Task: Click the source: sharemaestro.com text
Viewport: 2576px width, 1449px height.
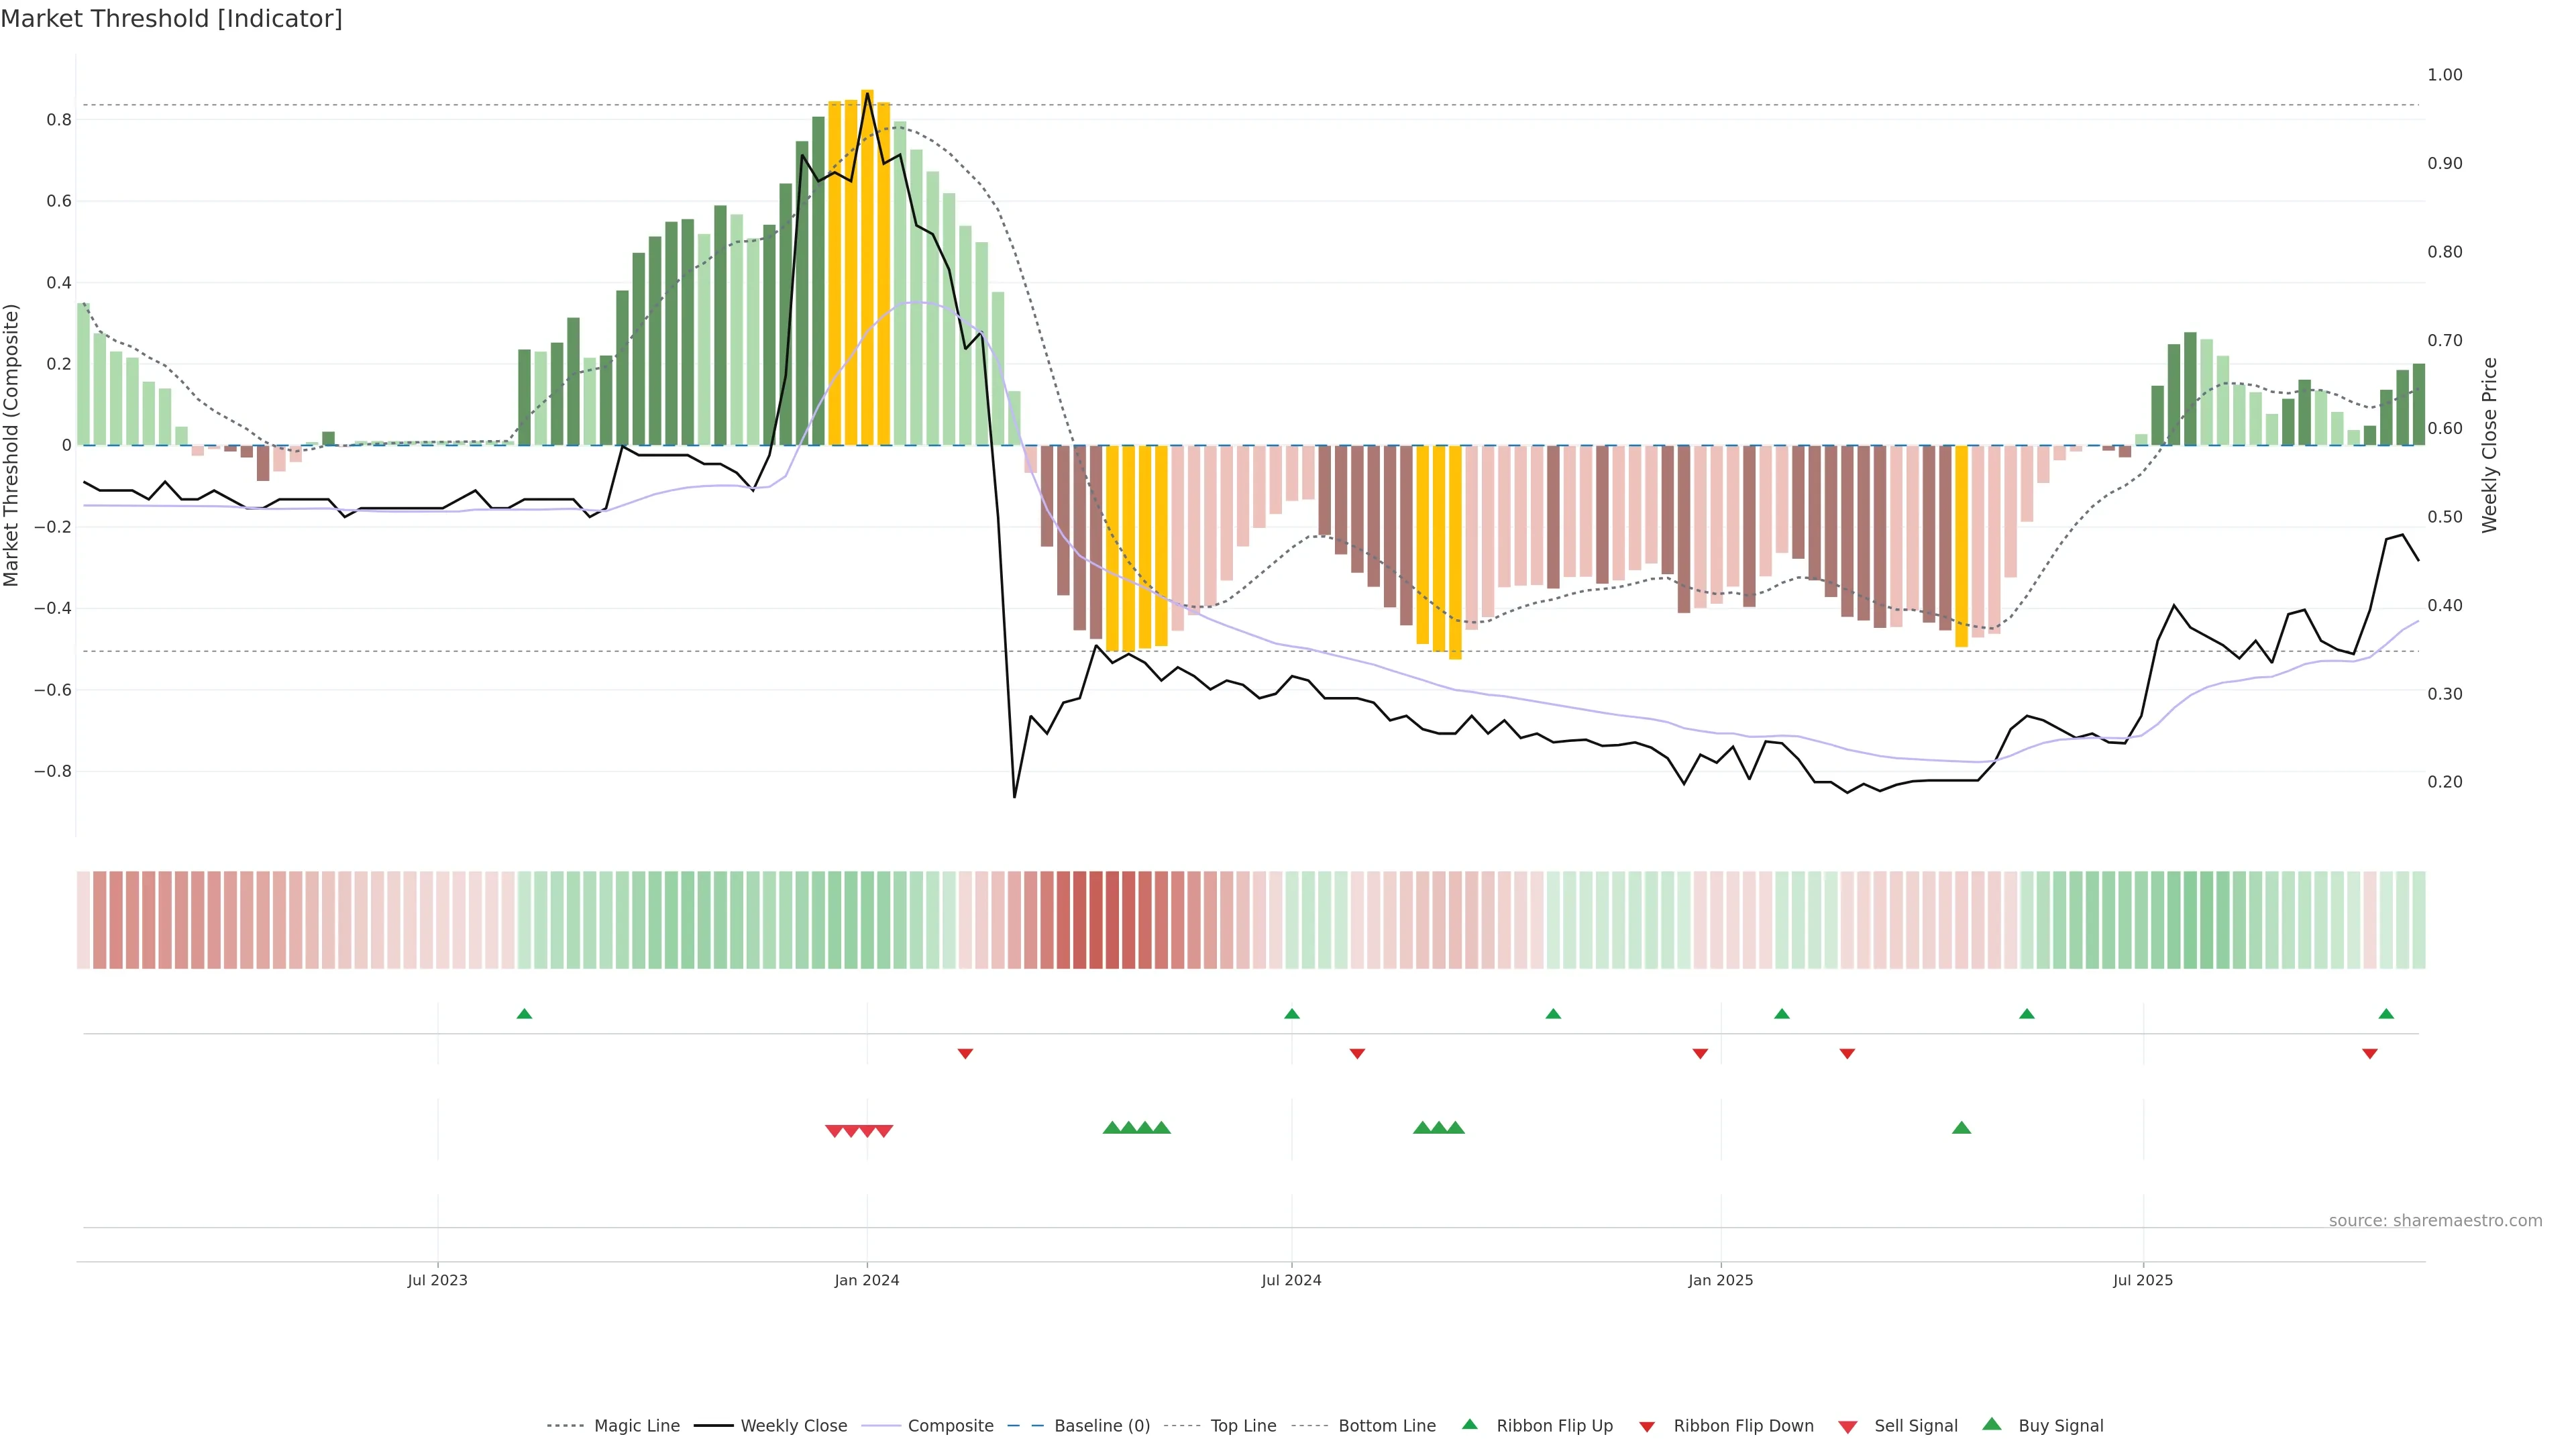Action: point(2435,1221)
